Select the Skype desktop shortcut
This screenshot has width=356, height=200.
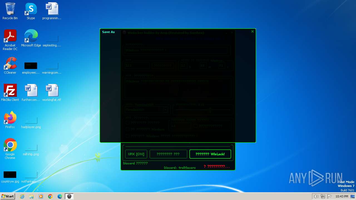[31, 11]
